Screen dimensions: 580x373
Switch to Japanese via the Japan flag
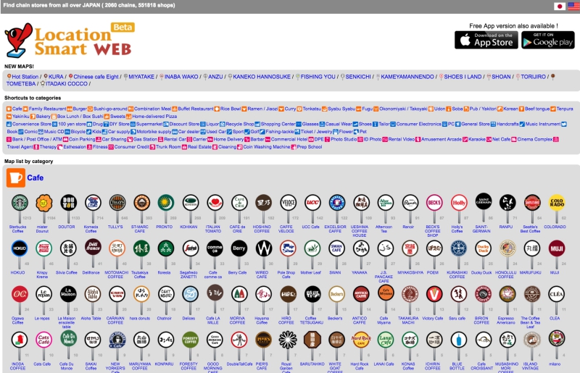tap(560, 6)
